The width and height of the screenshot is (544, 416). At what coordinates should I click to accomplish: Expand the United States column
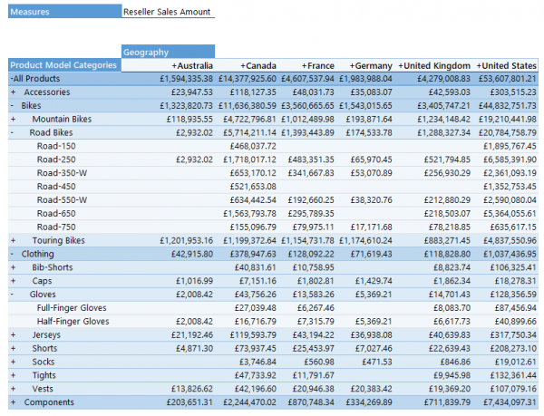[x=480, y=66]
